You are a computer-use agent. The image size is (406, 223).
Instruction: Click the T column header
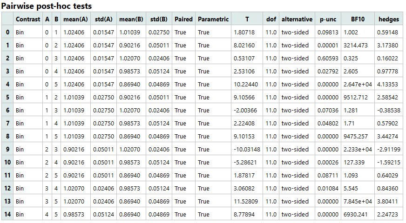click(247, 20)
